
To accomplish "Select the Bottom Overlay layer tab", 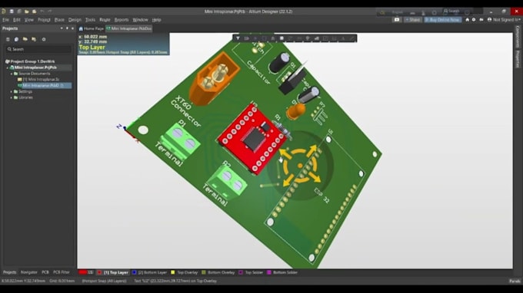I will [x=218, y=272].
